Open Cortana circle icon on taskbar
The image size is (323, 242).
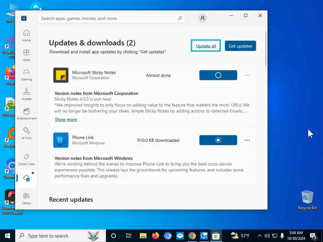point(114,236)
